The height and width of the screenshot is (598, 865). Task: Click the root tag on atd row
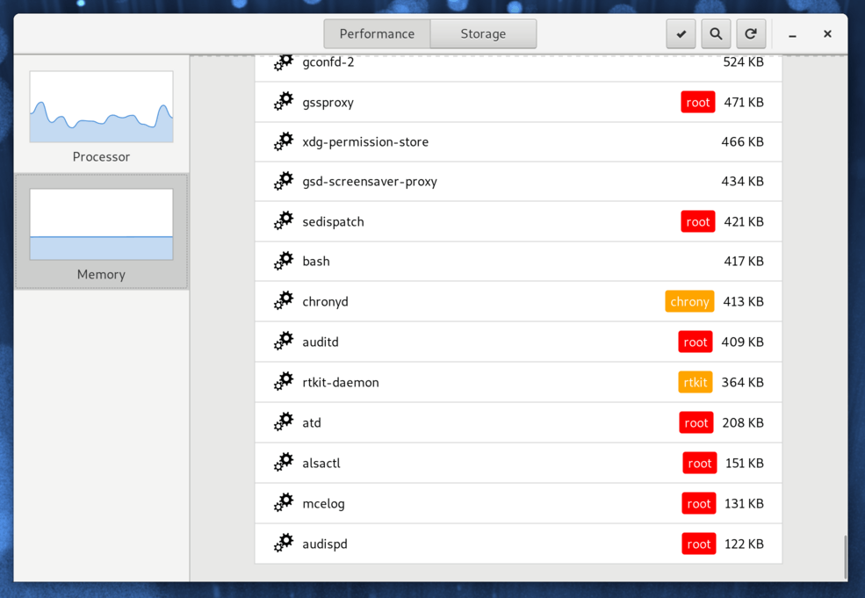(x=696, y=422)
